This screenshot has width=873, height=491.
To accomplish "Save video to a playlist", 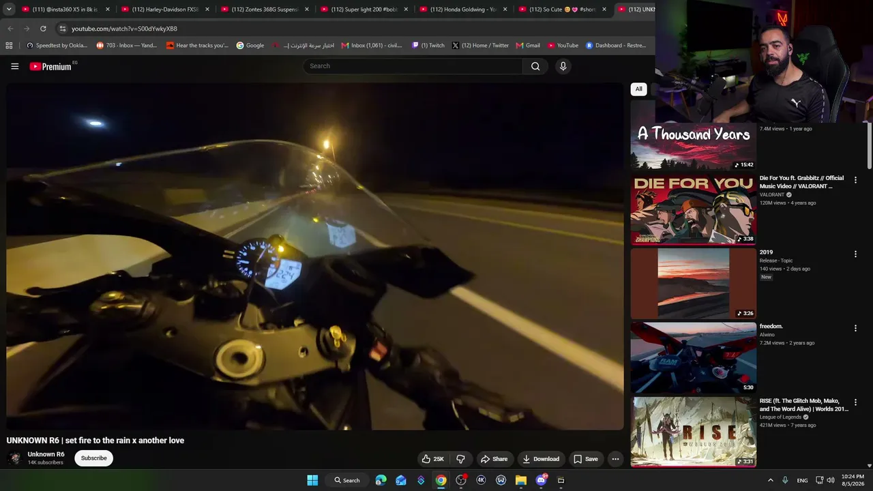I will tap(586, 459).
